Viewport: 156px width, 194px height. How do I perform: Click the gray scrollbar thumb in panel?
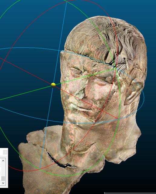point(3,179)
